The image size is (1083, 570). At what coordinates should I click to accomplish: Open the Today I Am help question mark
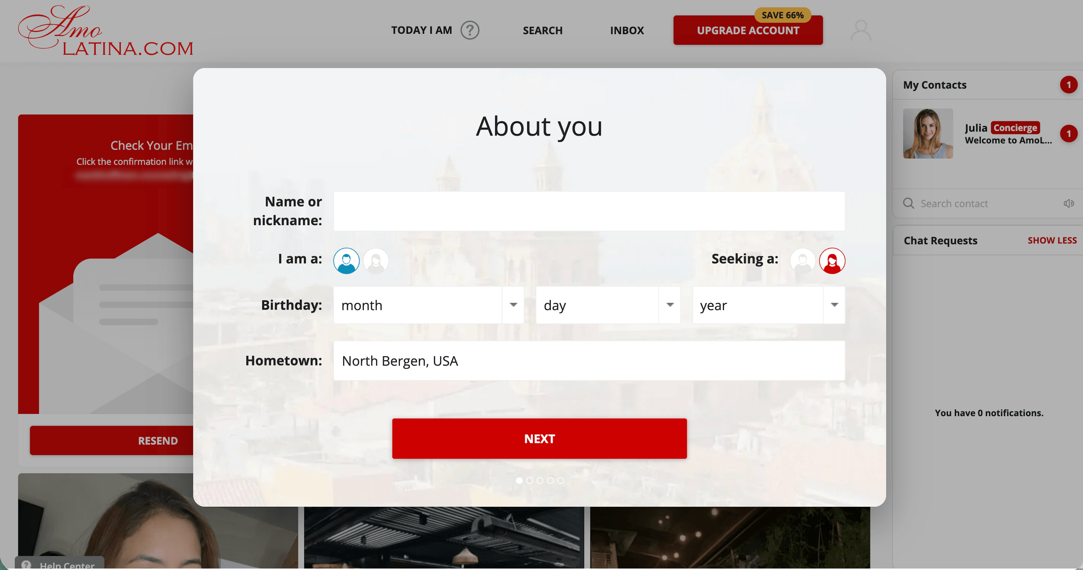click(x=470, y=30)
